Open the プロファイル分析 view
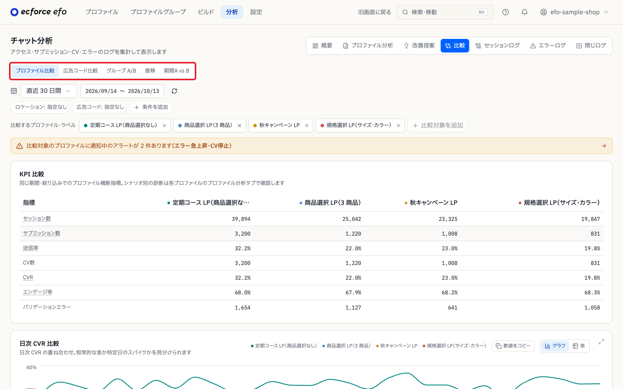 (368, 46)
